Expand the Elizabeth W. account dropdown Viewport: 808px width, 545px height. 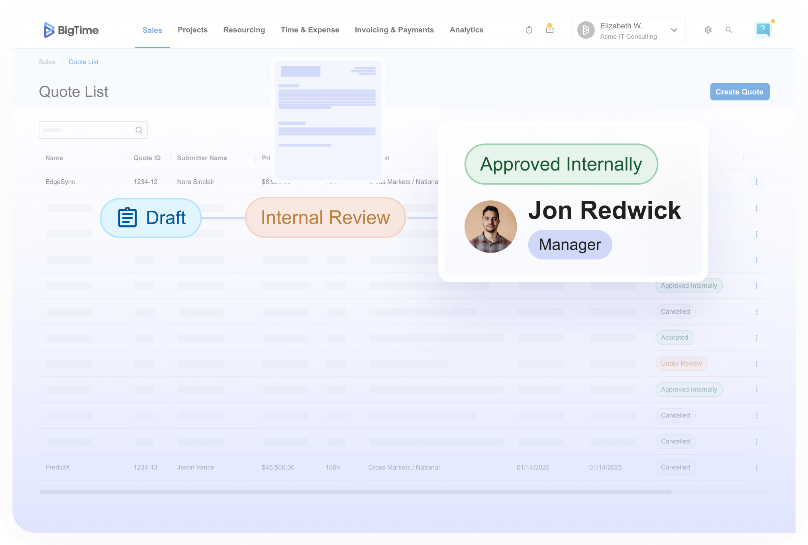674,30
